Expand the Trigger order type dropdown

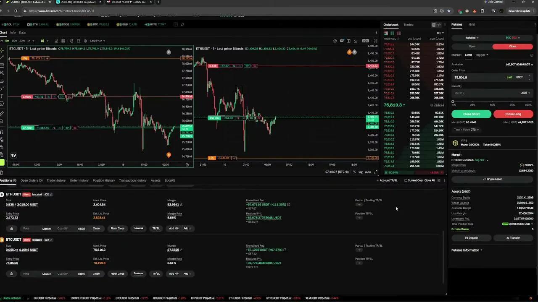[x=482, y=55]
